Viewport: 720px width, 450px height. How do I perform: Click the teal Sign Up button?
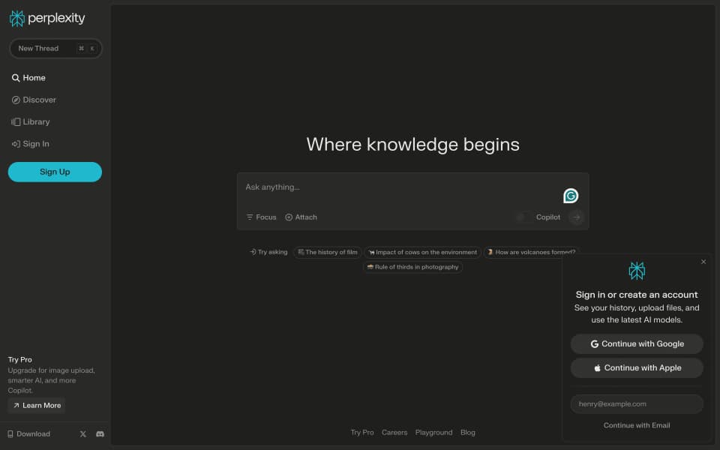(55, 172)
